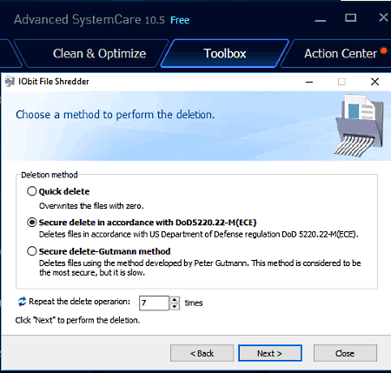Screen dimensions: 391x373
Task: Click 'Repeat the delete operarion:' label
Action: coord(80,302)
